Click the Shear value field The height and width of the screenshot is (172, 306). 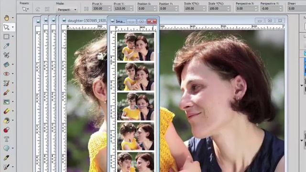point(296,9)
